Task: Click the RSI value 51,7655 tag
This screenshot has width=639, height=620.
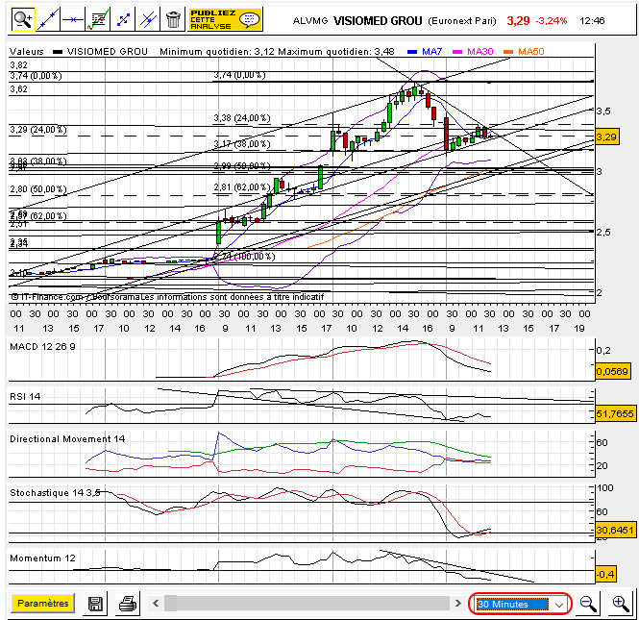Action: [615, 413]
